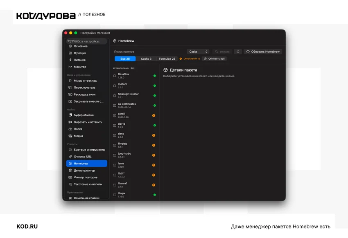The width and height of the screenshot is (348, 238).
Task: Click the Обновить всё button
Action: coord(215,59)
